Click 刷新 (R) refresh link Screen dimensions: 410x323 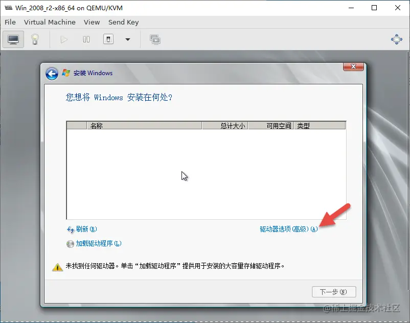[x=86, y=229]
